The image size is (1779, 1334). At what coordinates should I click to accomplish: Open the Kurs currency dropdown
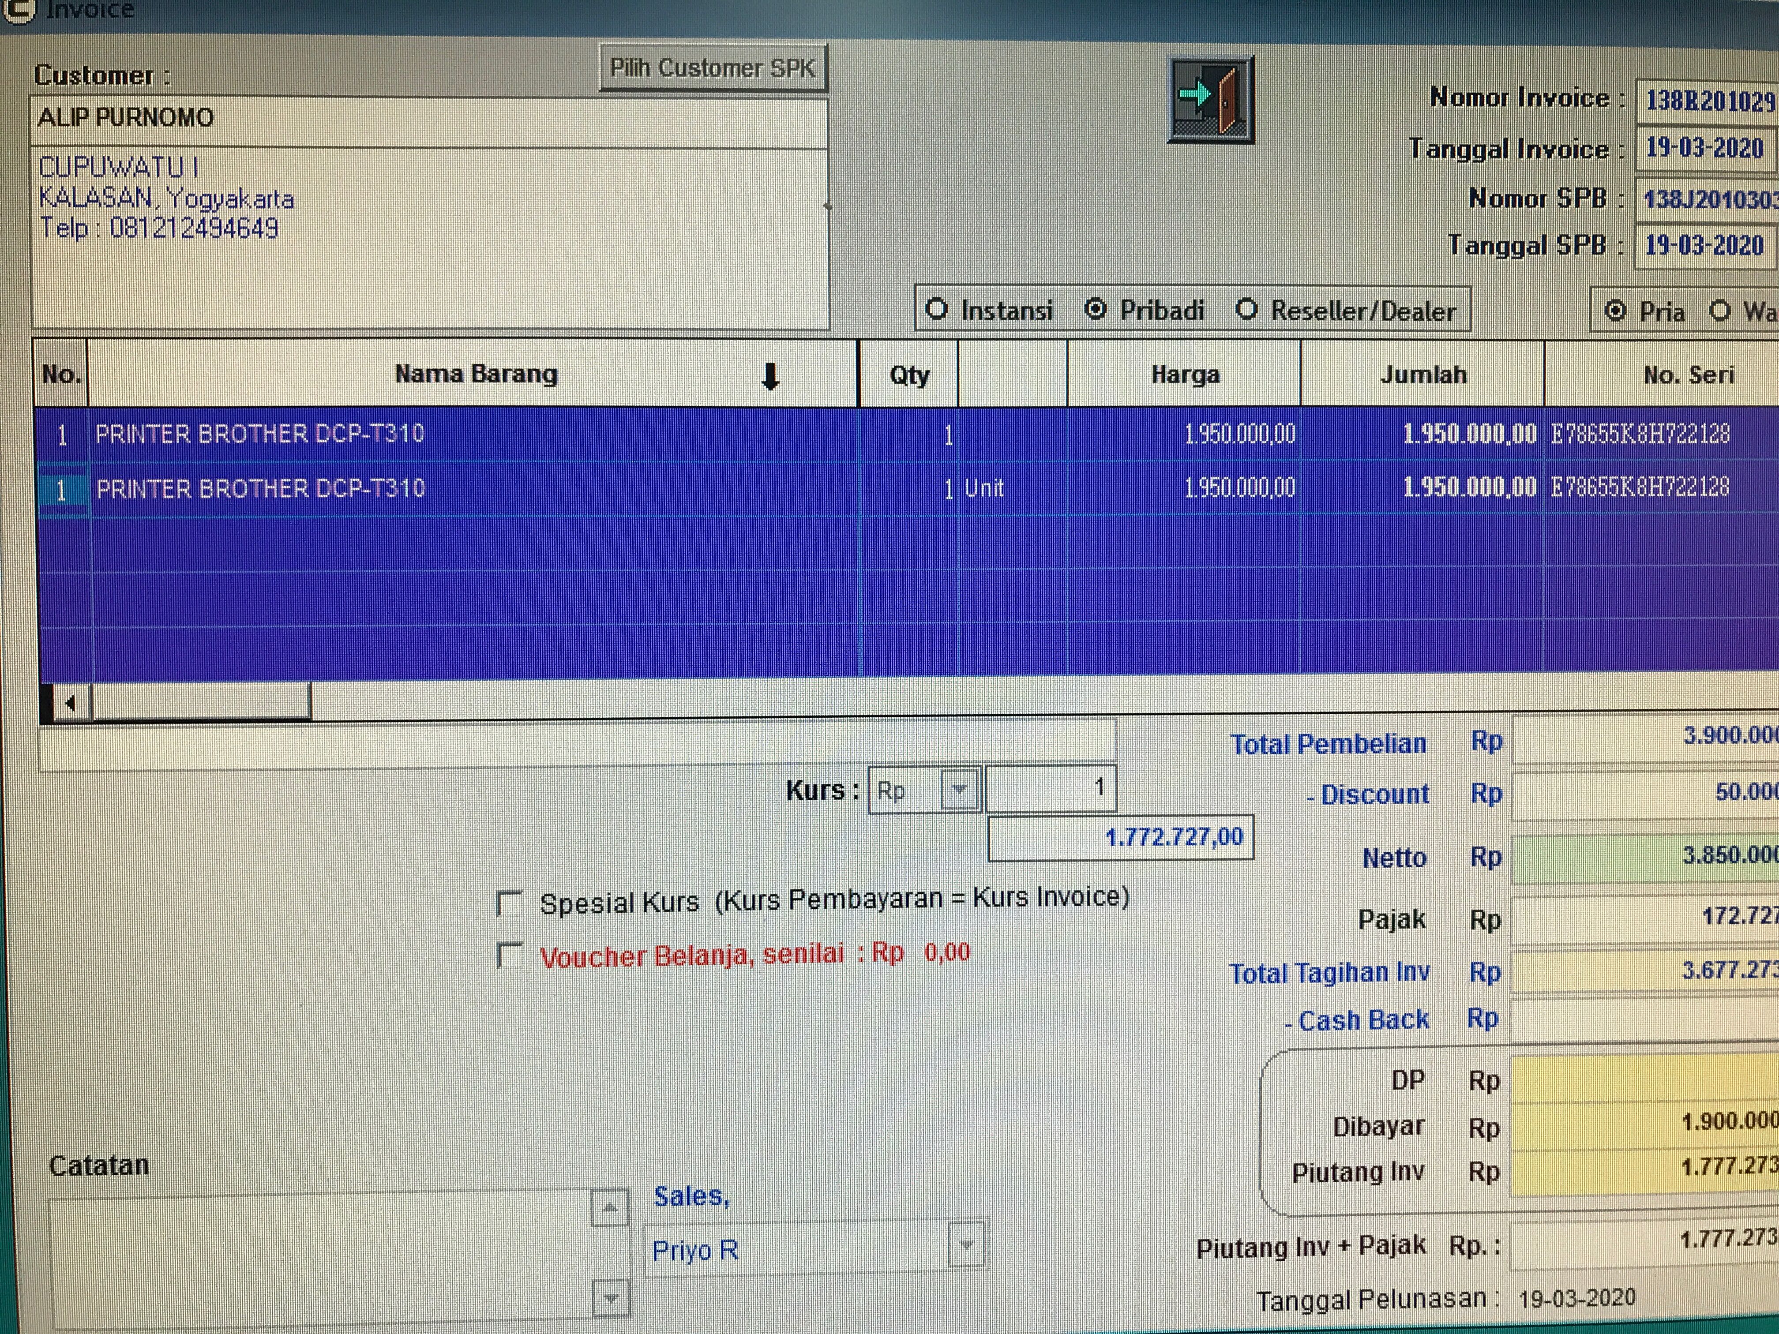coord(959,790)
